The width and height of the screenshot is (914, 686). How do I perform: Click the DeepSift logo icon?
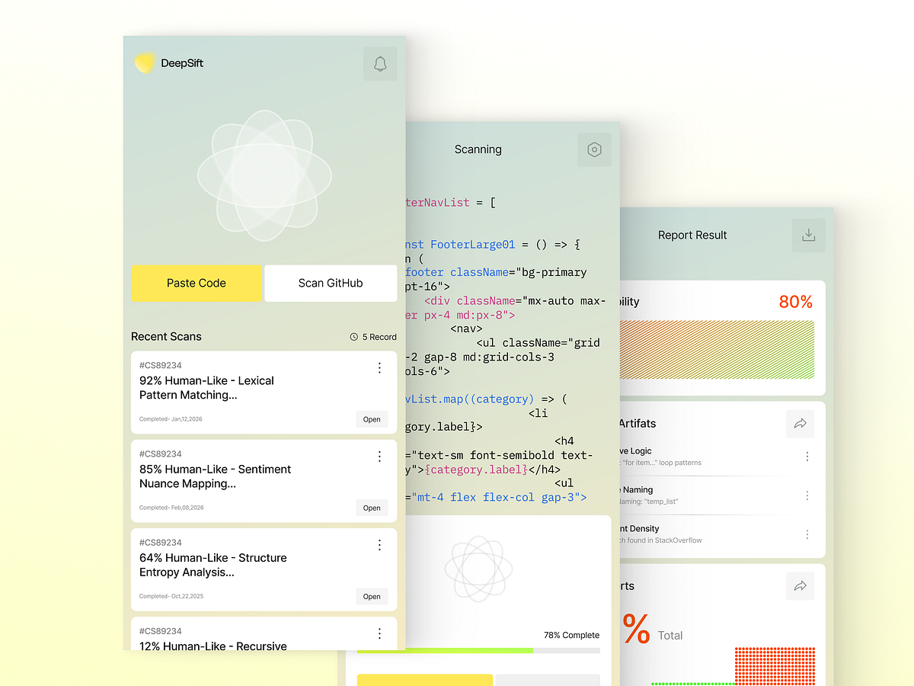click(145, 63)
